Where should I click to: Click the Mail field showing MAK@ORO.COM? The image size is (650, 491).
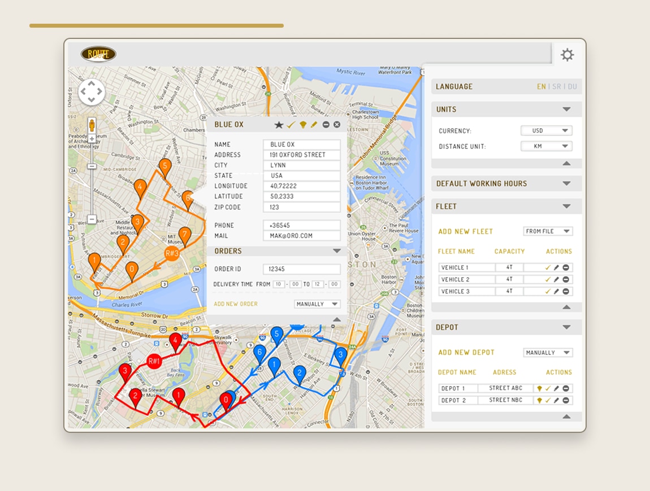(x=302, y=236)
